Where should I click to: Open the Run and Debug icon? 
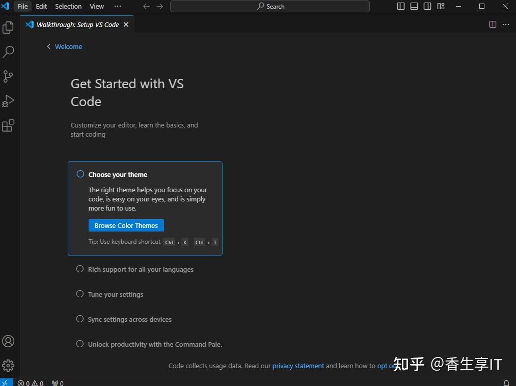point(8,100)
